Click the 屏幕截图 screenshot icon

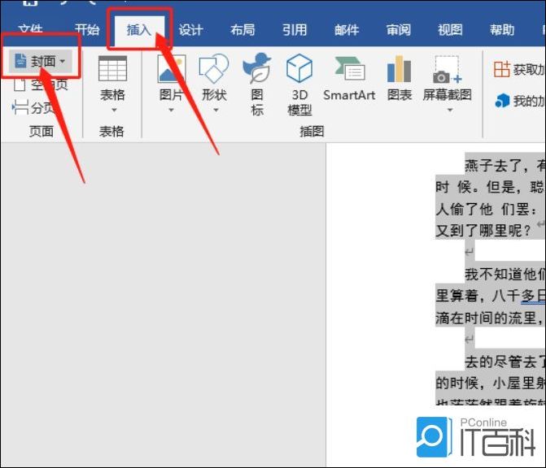click(x=447, y=70)
